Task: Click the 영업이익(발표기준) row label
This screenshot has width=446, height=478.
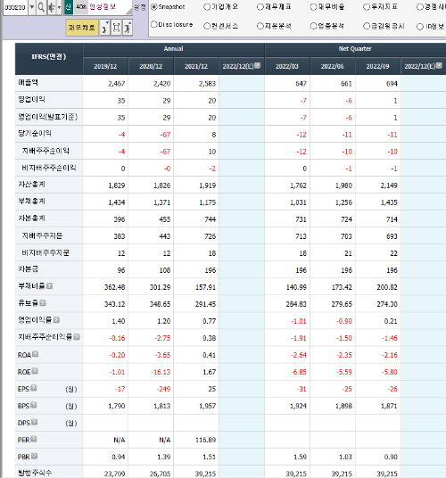Action: coord(48,117)
